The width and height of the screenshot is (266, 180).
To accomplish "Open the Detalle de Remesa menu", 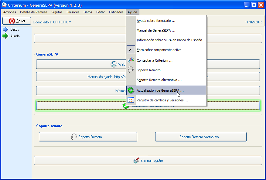I will click(34, 12).
